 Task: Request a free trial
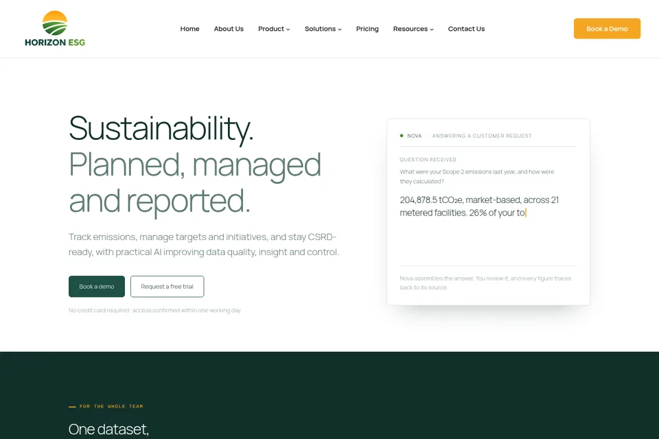(167, 287)
